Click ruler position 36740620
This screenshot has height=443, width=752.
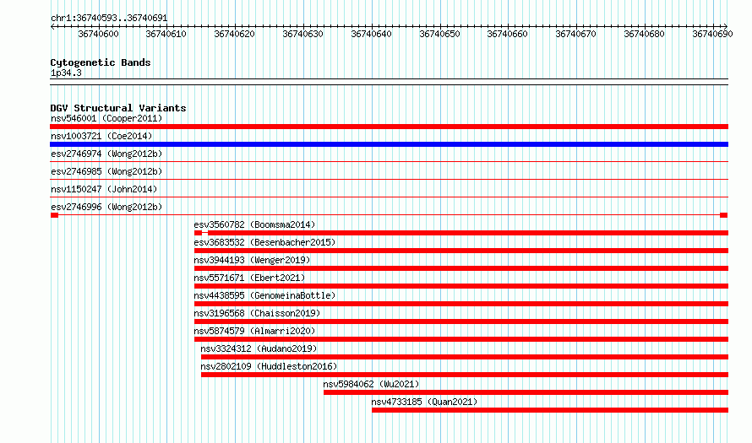click(x=235, y=34)
